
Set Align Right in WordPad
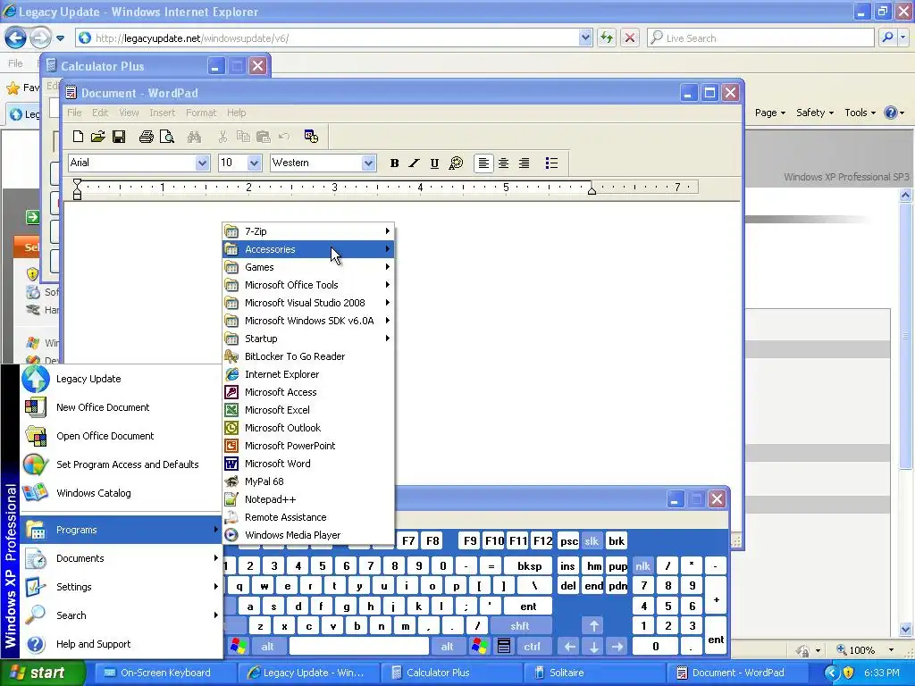[x=524, y=163]
